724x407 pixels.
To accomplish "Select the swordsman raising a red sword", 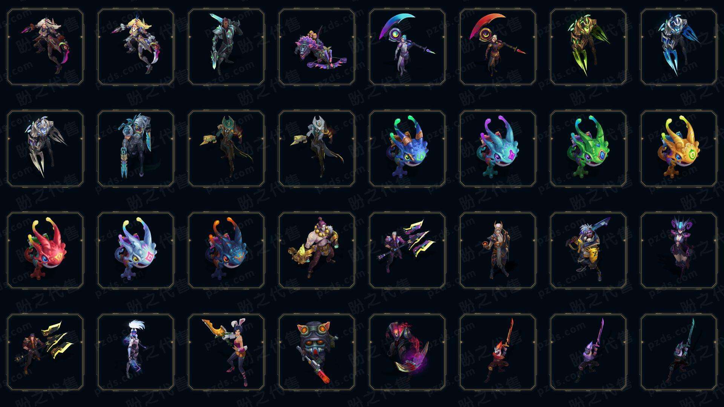I will click(498, 352).
